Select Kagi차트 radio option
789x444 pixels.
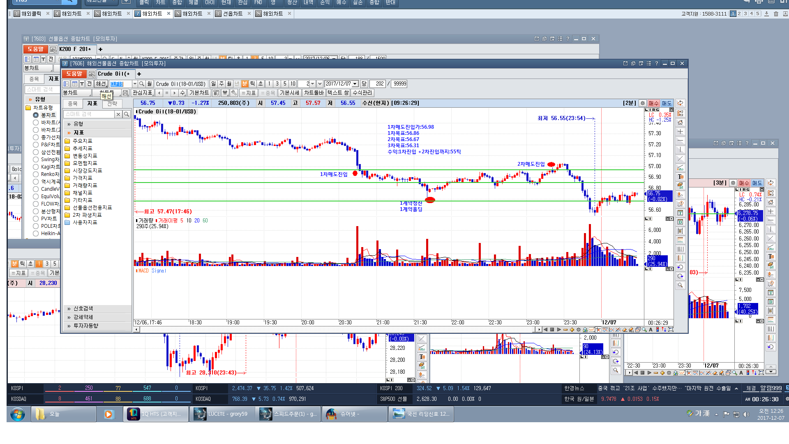(36, 167)
